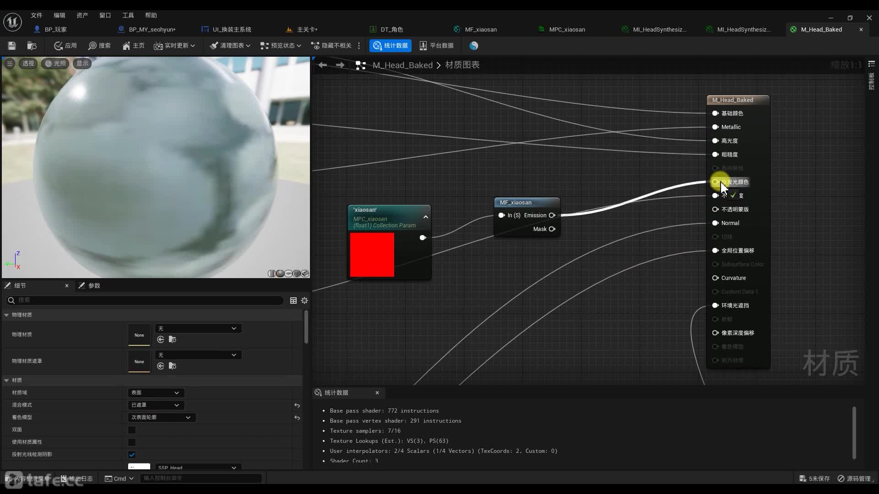Click the Mask output pin of MF_xiaosan

tap(552, 229)
